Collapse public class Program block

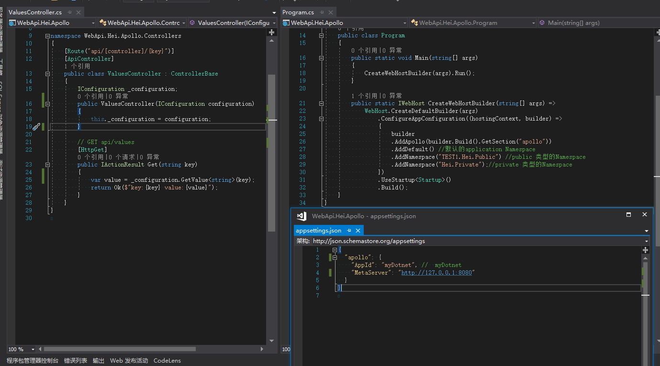point(321,35)
